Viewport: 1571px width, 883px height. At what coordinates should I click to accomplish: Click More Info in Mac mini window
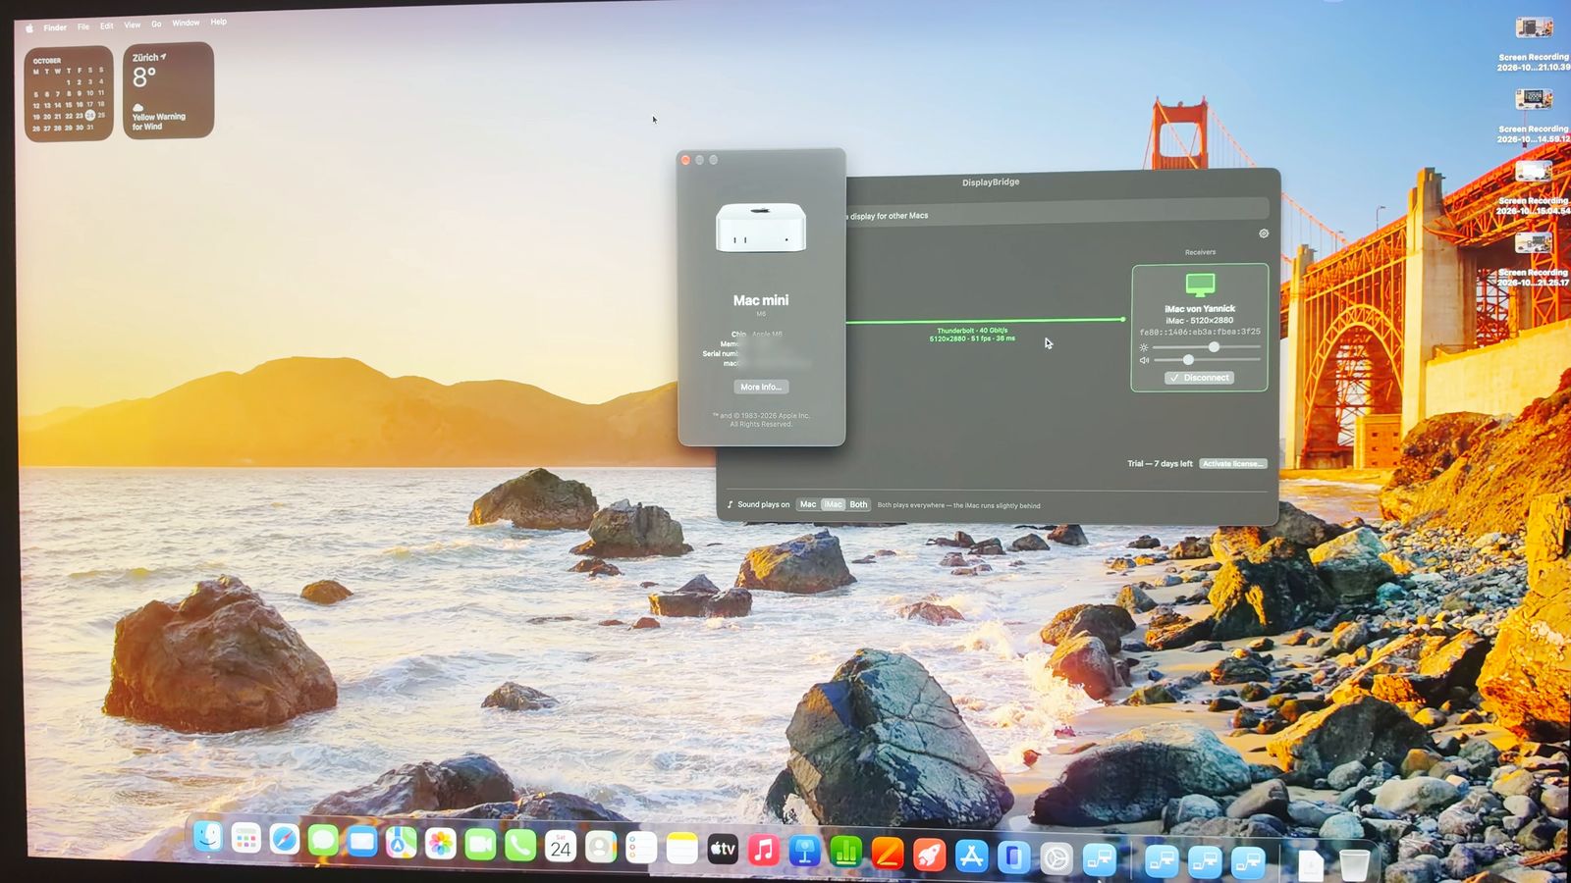761,387
